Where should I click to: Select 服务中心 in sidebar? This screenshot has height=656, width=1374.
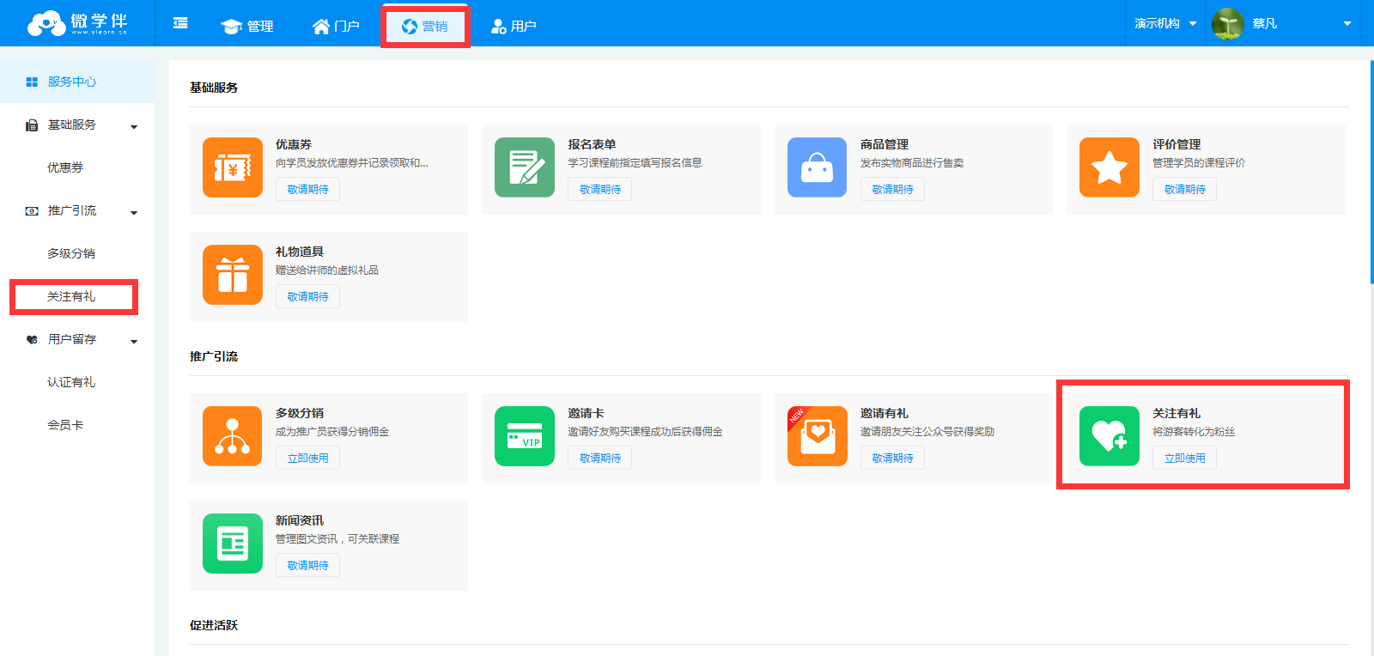coord(77,82)
